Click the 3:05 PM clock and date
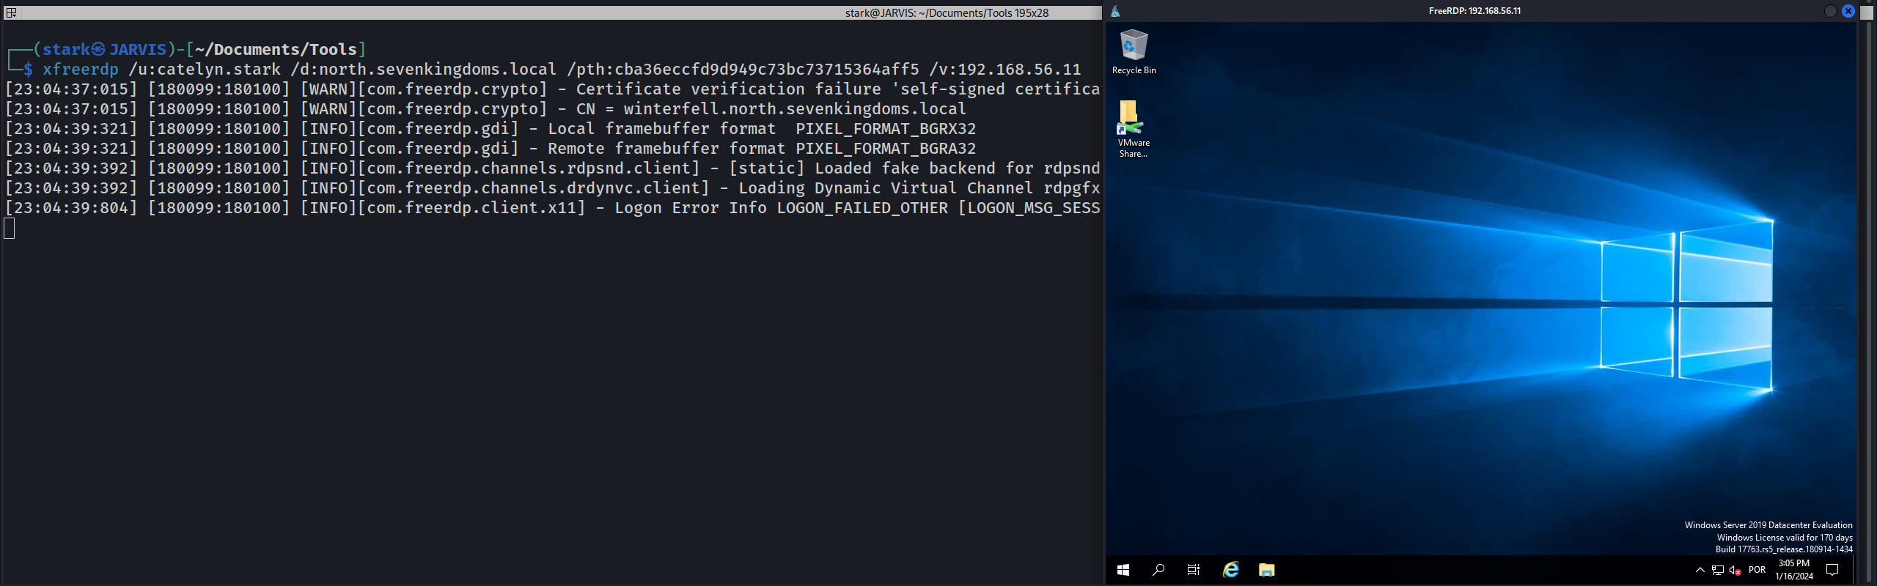The image size is (1877, 586). coord(1794,570)
